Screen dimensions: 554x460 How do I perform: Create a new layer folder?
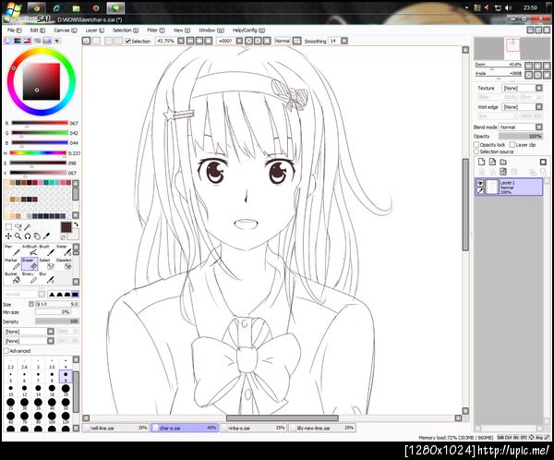click(x=503, y=162)
